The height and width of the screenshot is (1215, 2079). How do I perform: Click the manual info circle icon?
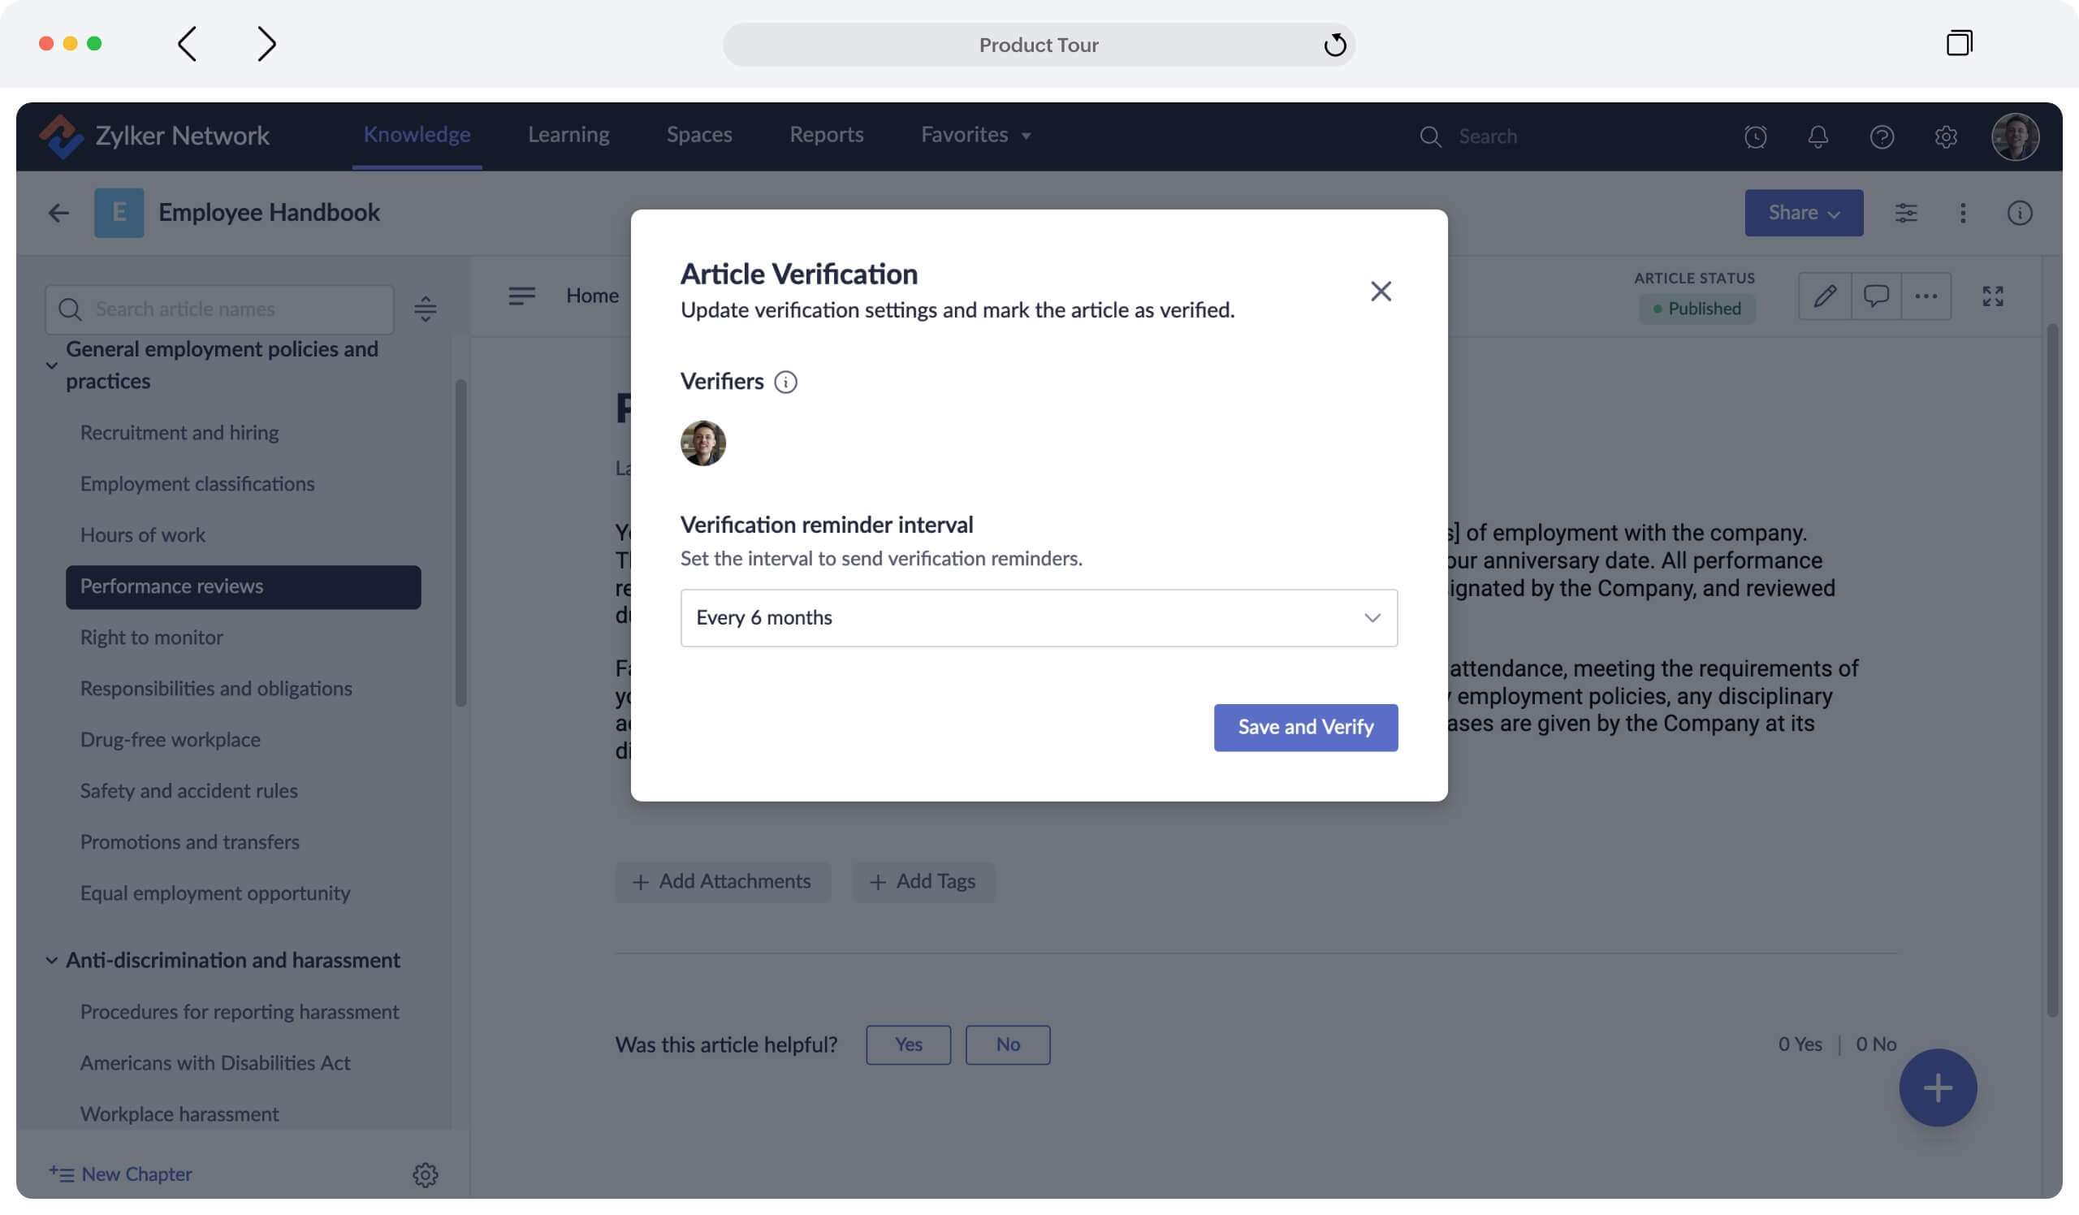[x=2018, y=213]
